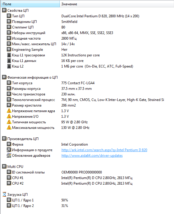
Task: Select the Engineering Sample row
Action: tap(87, 50)
